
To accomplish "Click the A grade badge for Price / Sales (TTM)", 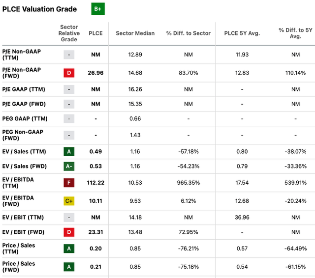I will pyautogui.click(x=69, y=249).
